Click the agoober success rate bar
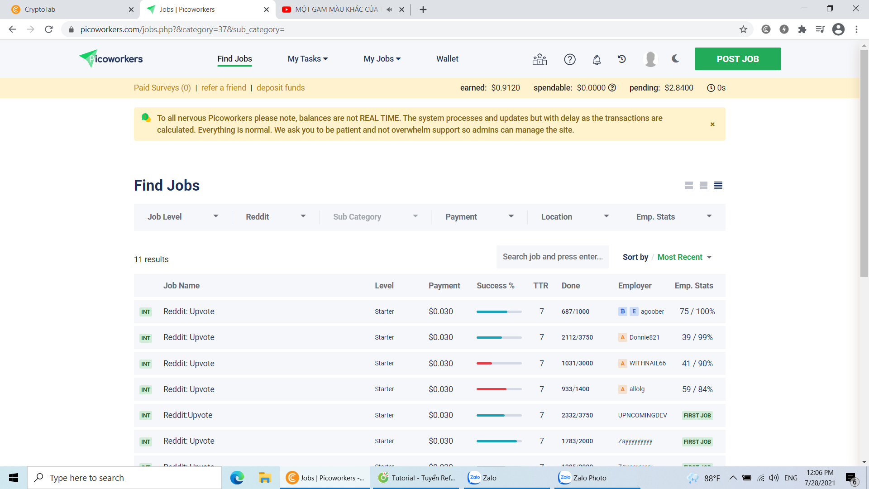The height and width of the screenshot is (489, 869). click(499, 312)
